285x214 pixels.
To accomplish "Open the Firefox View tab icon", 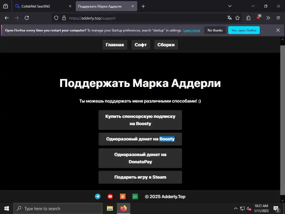I will (6, 6).
